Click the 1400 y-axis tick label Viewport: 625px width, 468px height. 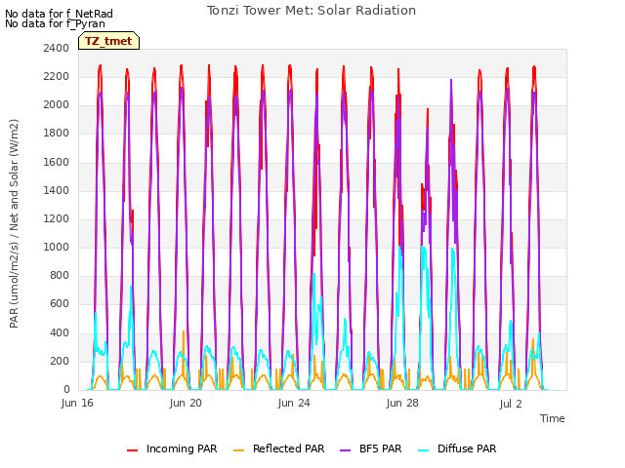point(57,191)
